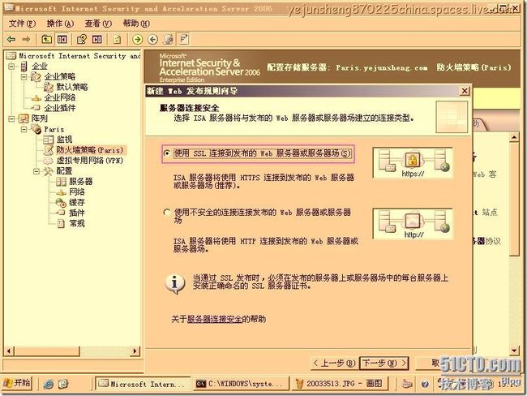Toggle the console tree pane toolbar icon

tap(62, 40)
